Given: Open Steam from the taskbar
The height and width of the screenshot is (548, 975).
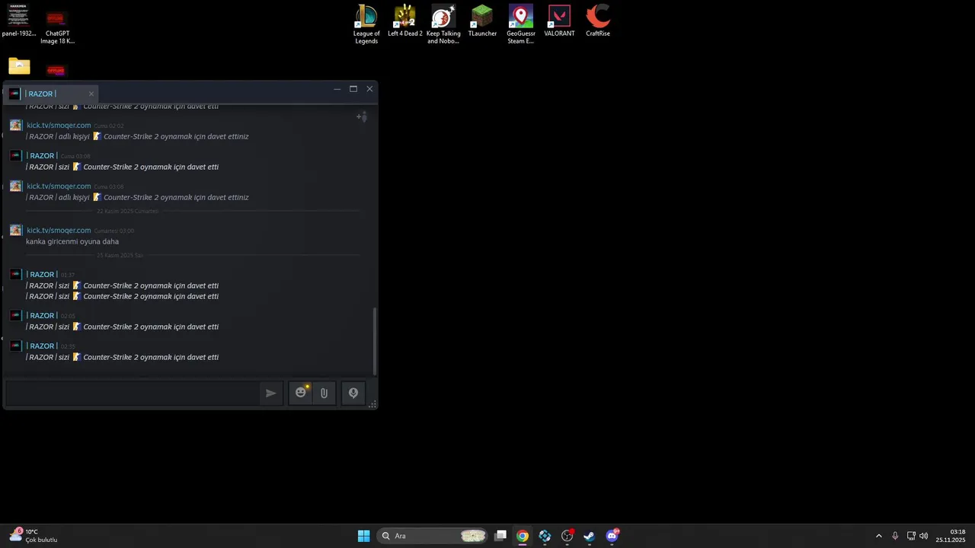Looking at the screenshot, I should pyautogui.click(x=590, y=536).
